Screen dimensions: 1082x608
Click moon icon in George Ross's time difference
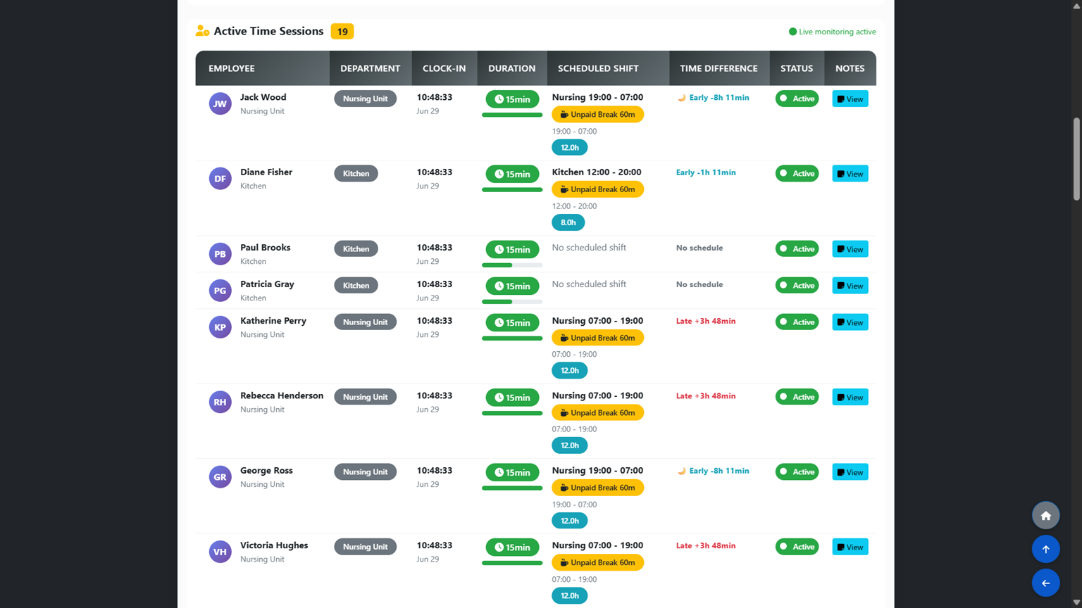click(681, 471)
